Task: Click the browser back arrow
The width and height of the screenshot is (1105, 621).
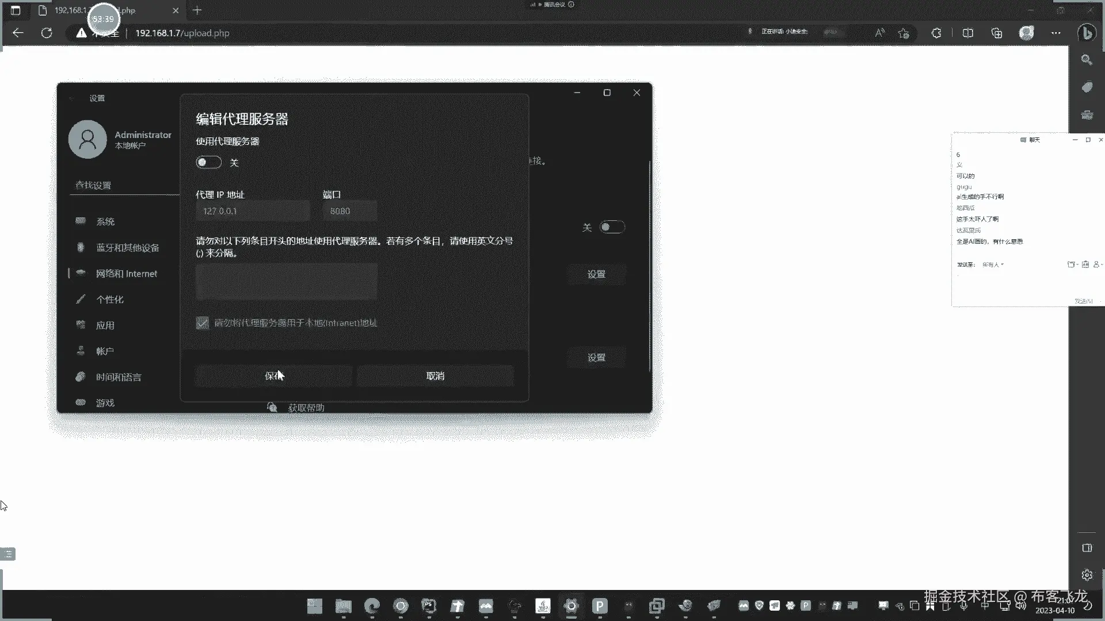Action: (18, 33)
